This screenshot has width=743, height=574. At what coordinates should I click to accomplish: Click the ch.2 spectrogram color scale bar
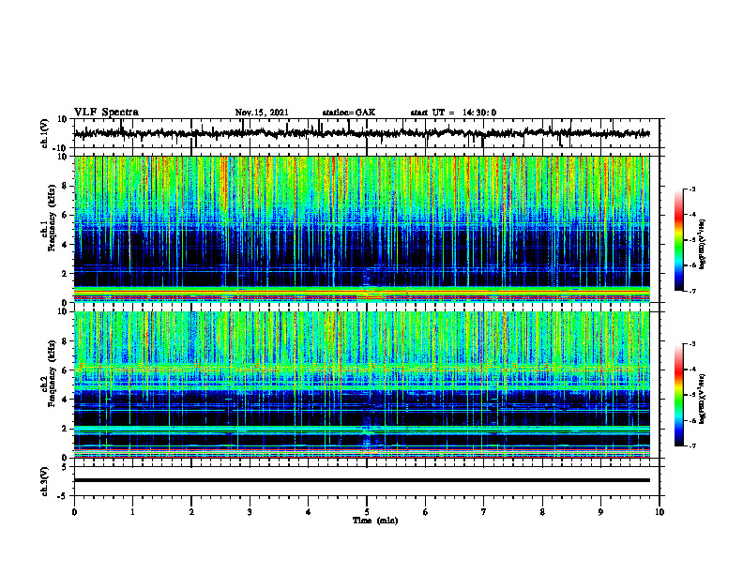(678, 395)
